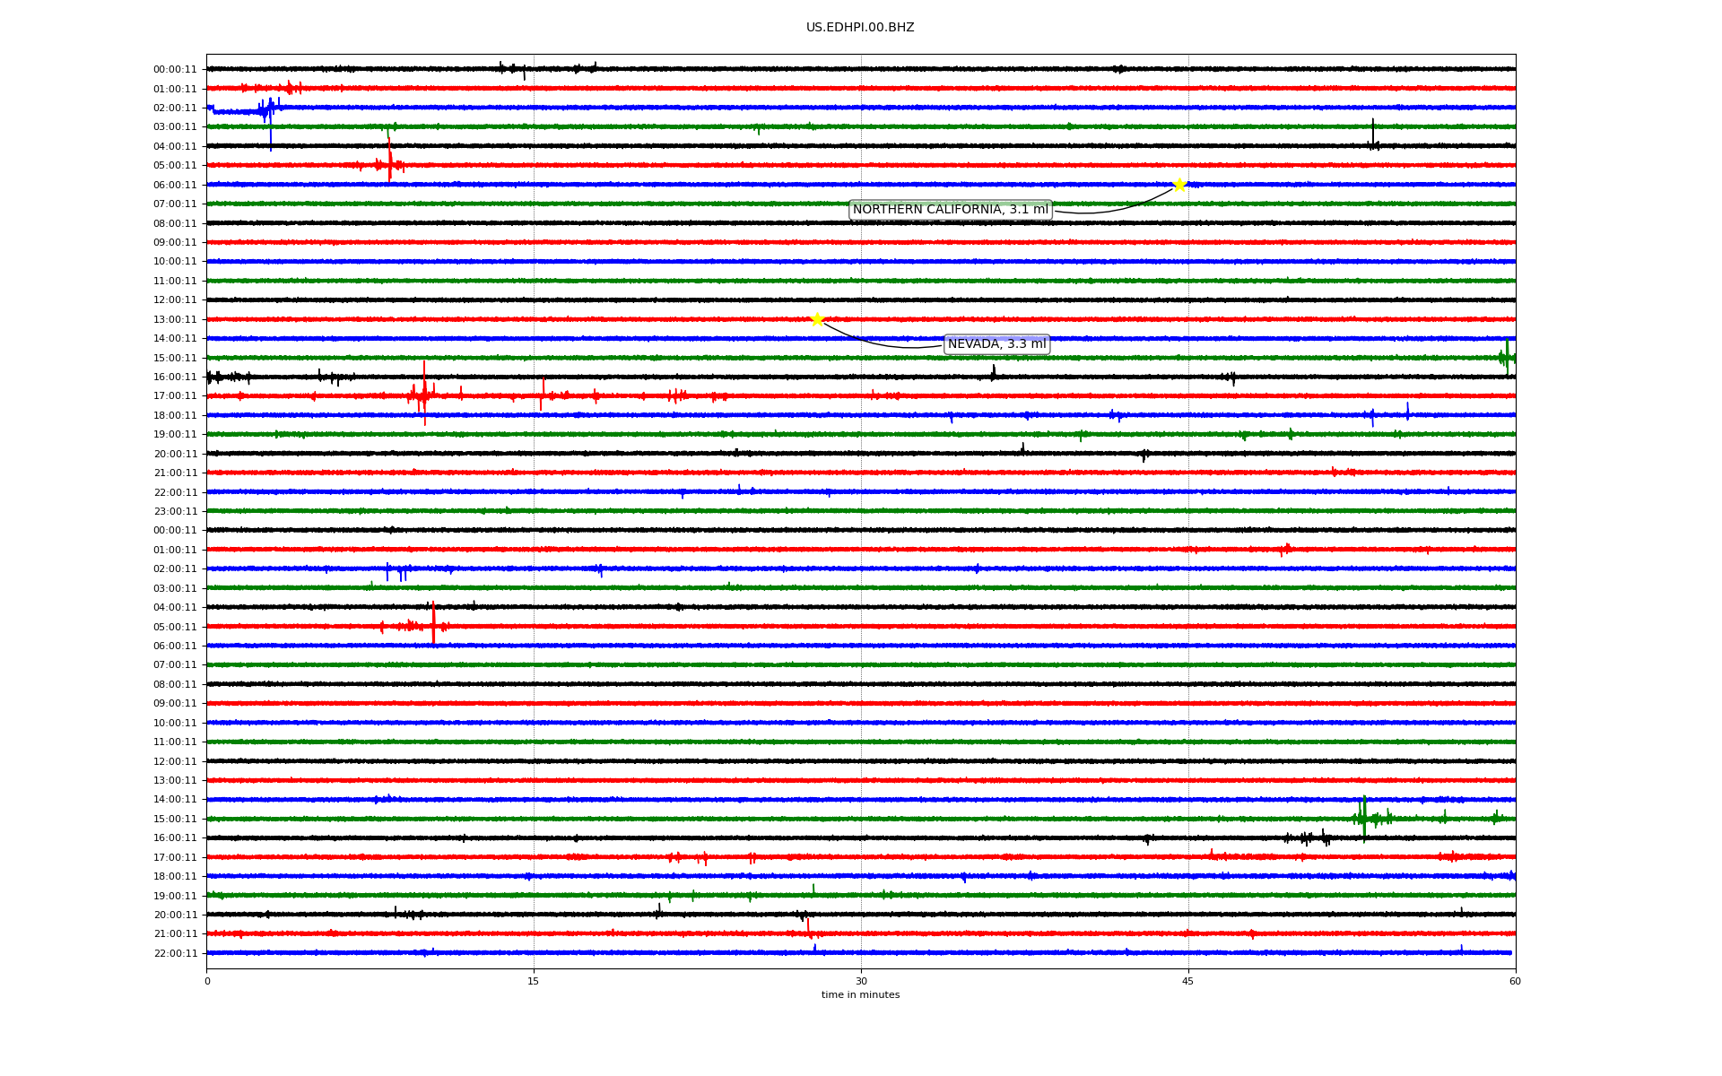Click the 15 tick label on the time axis
The image size is (1722, 1076).
534,981
